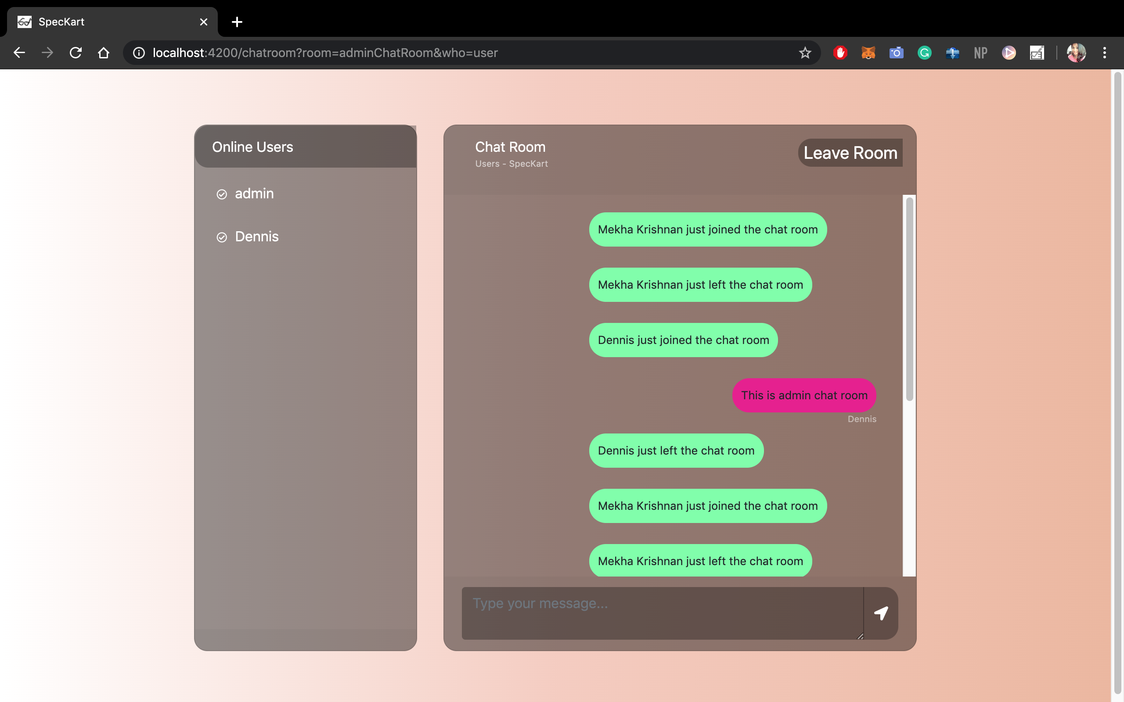Screen dimensions: 1124x702
Task: Click the send message paper-plane icon
Action: click(881, 613)
